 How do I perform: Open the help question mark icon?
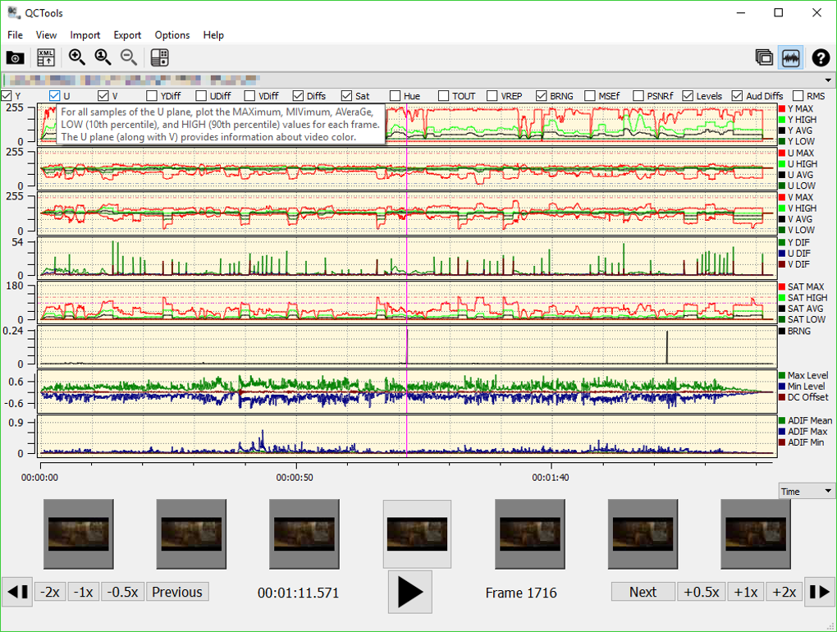pos(821,57)
